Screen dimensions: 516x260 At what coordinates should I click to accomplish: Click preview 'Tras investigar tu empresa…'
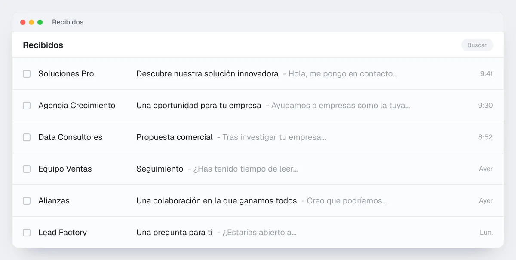point(274,137)
